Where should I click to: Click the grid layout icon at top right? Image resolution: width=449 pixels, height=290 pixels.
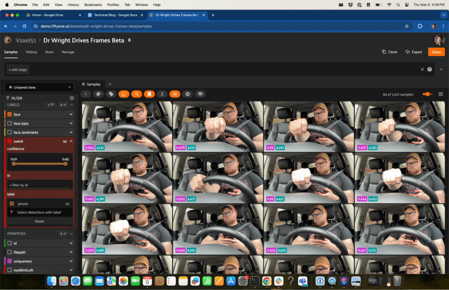pyautogui.click(x=441, y=94)
